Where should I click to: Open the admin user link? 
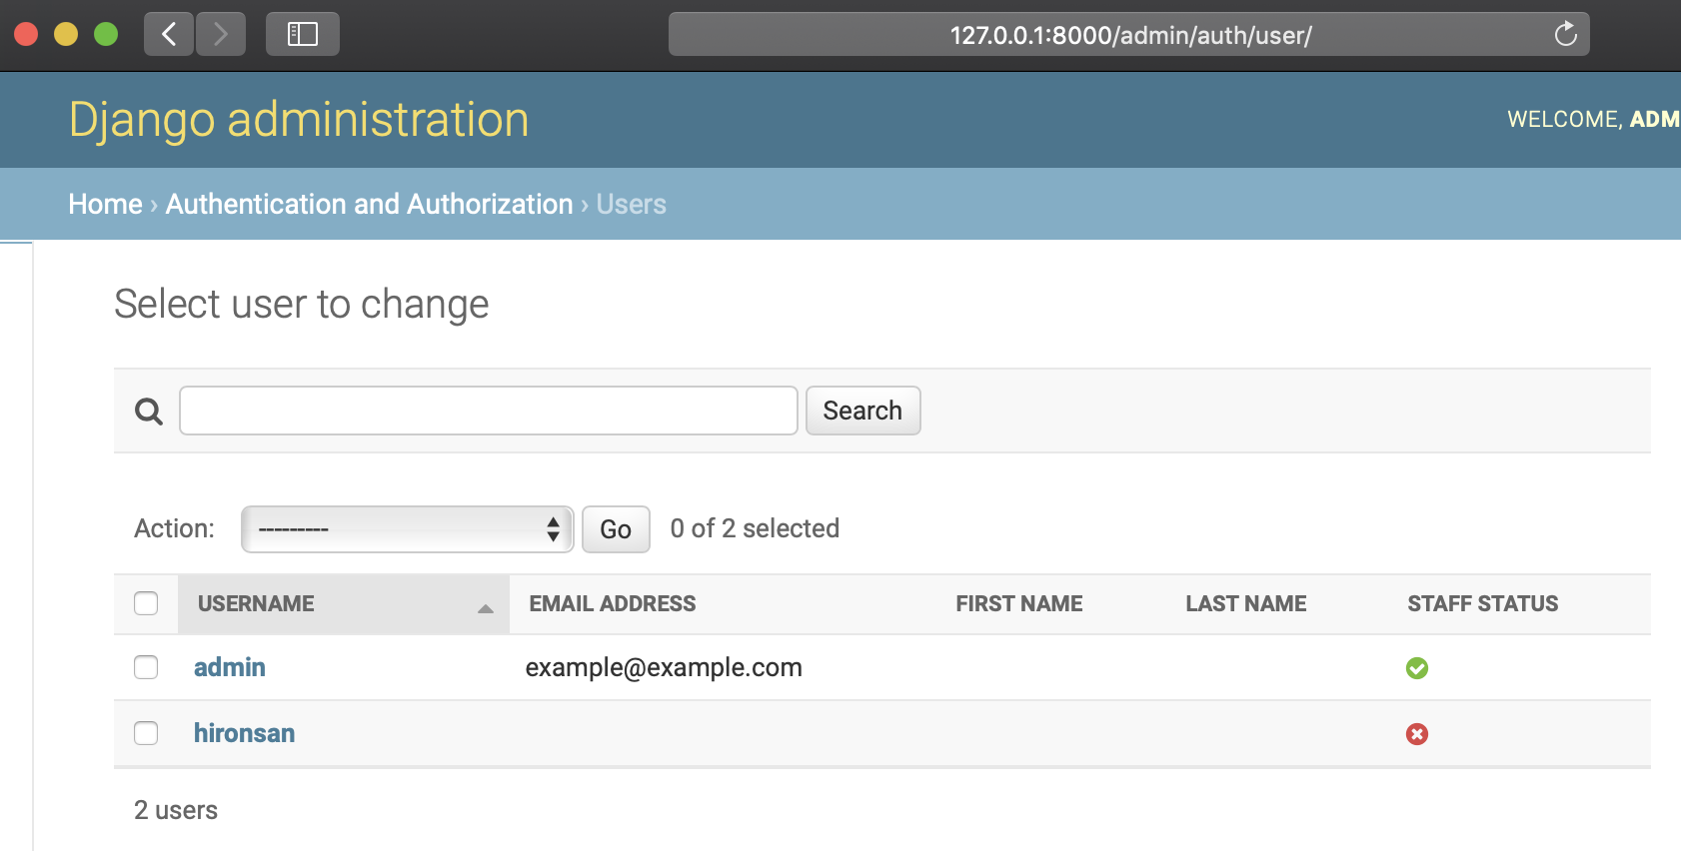pos(230,667)
